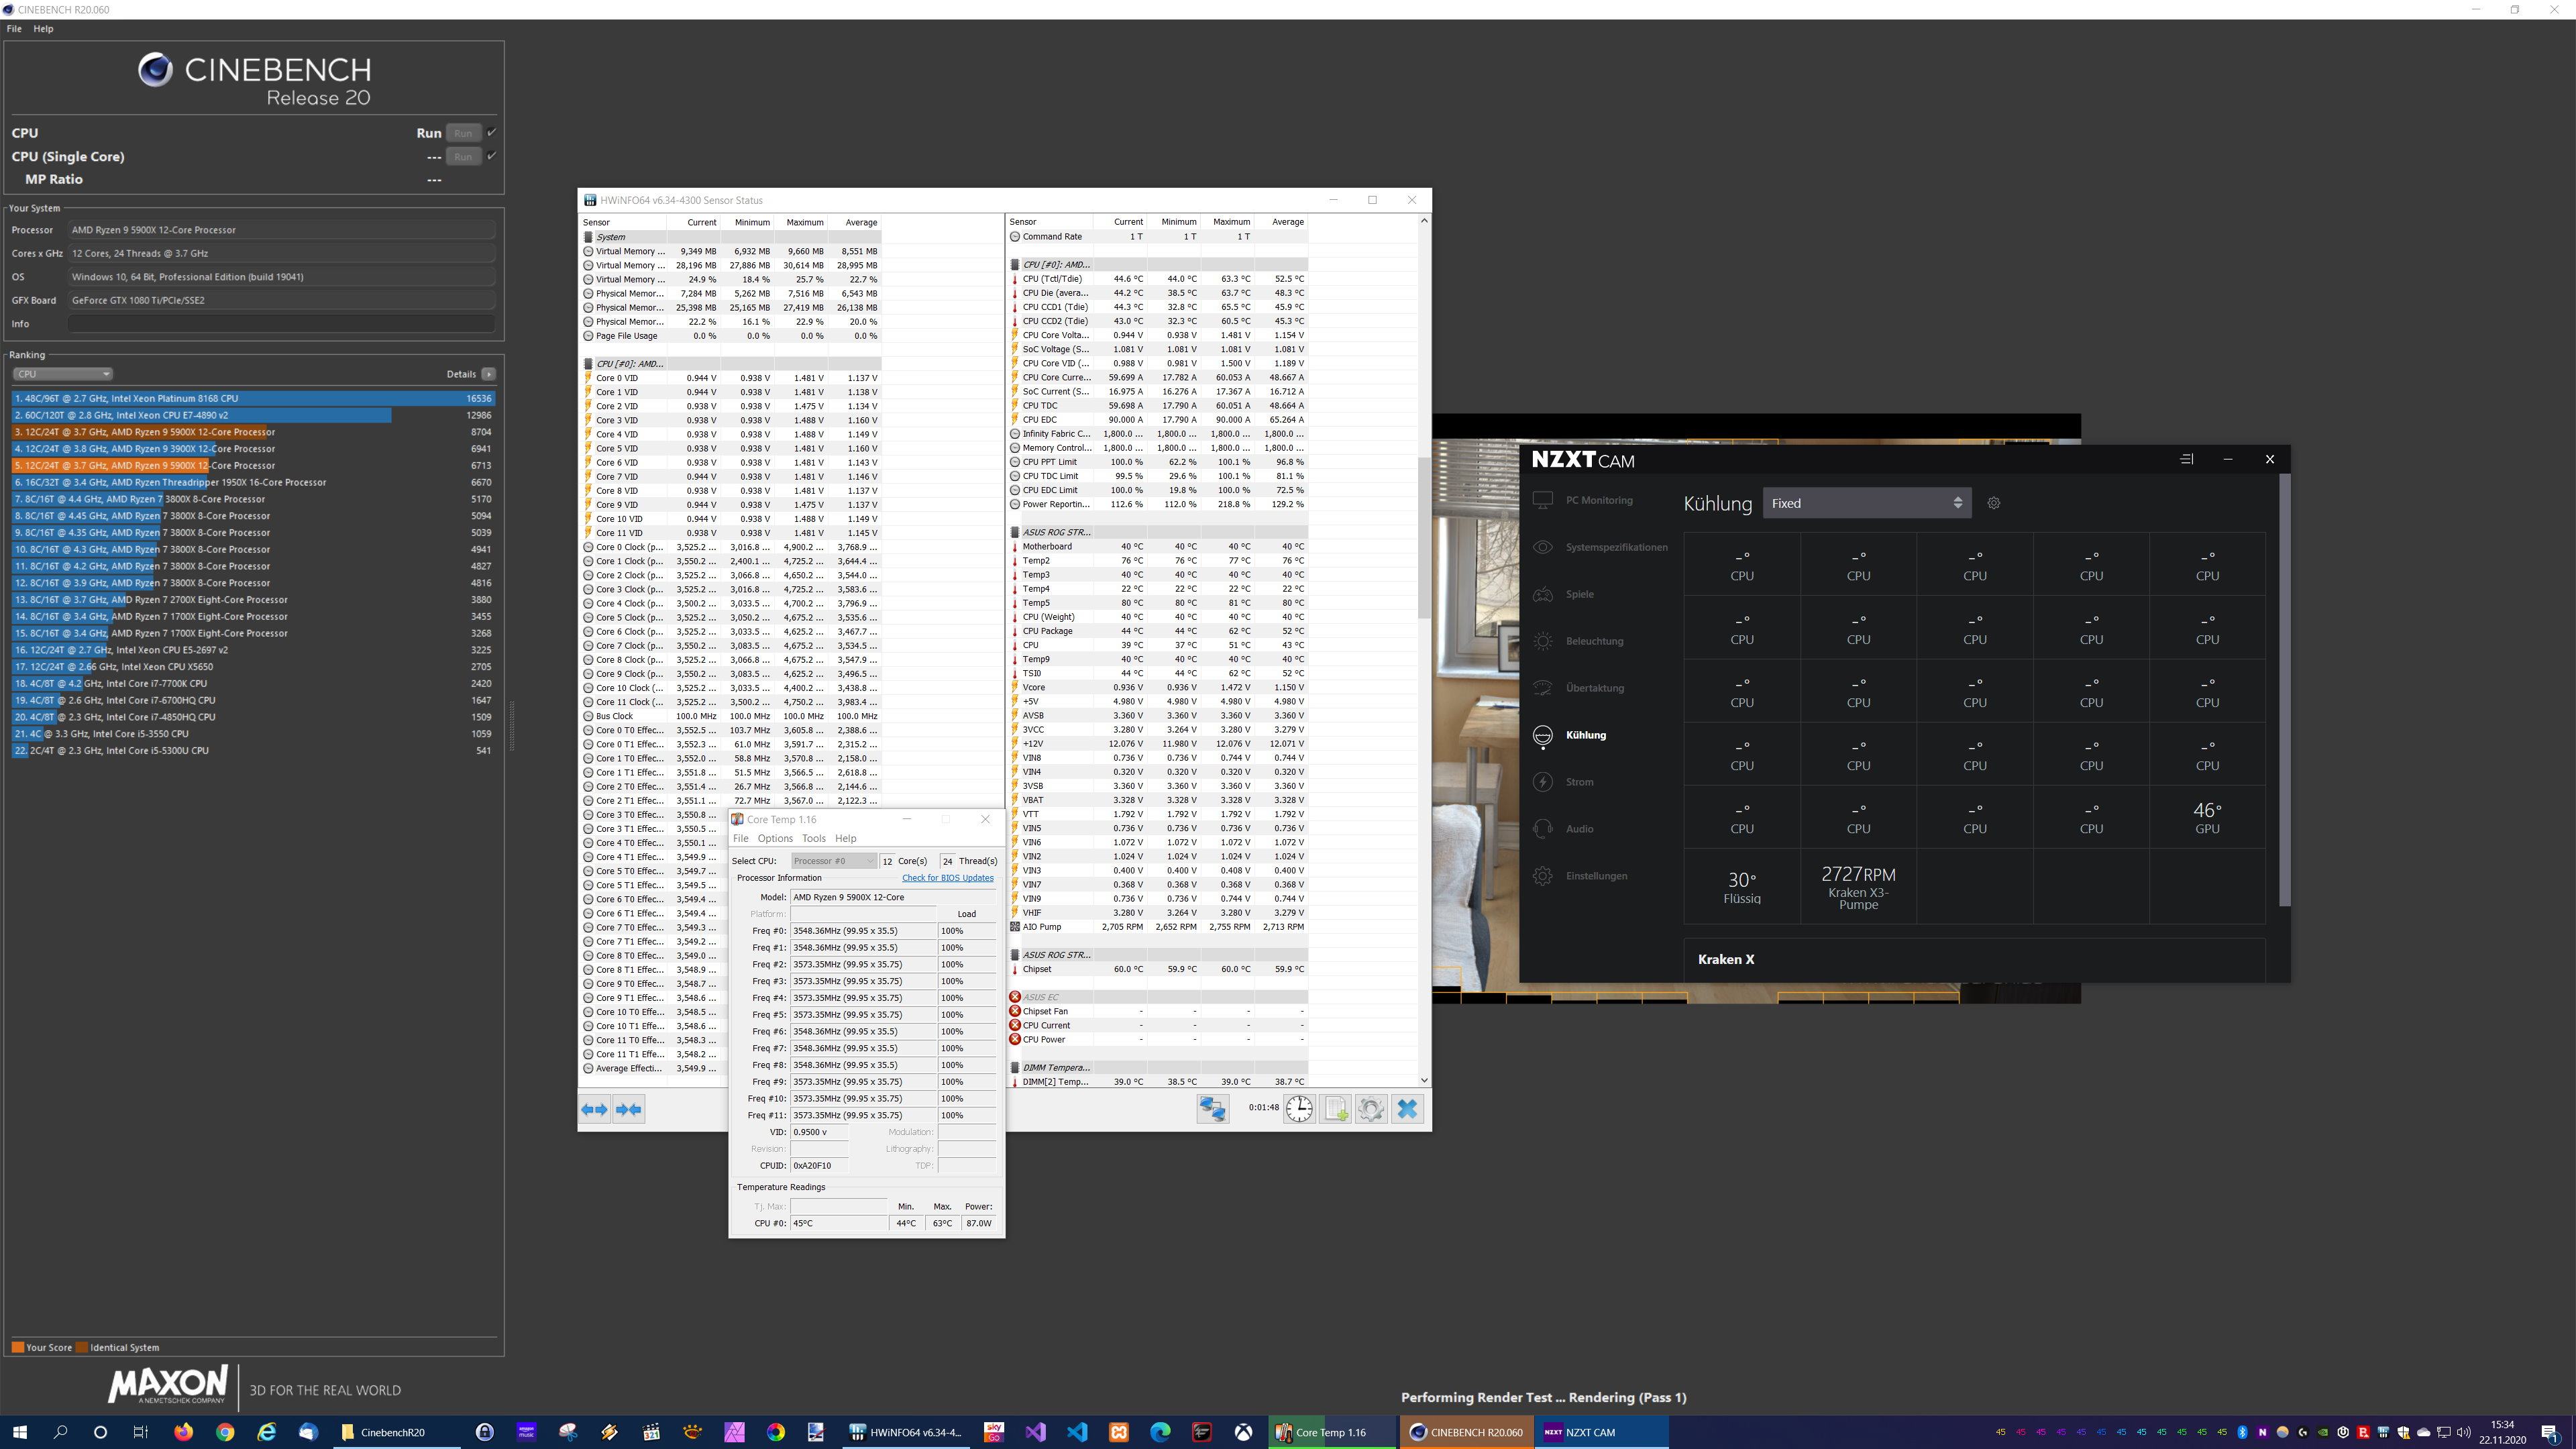Toggle the CPU (Single Core) test checkmark
The height and width of the screenshot is (1449, 2576).
click(x=491, y=156)
